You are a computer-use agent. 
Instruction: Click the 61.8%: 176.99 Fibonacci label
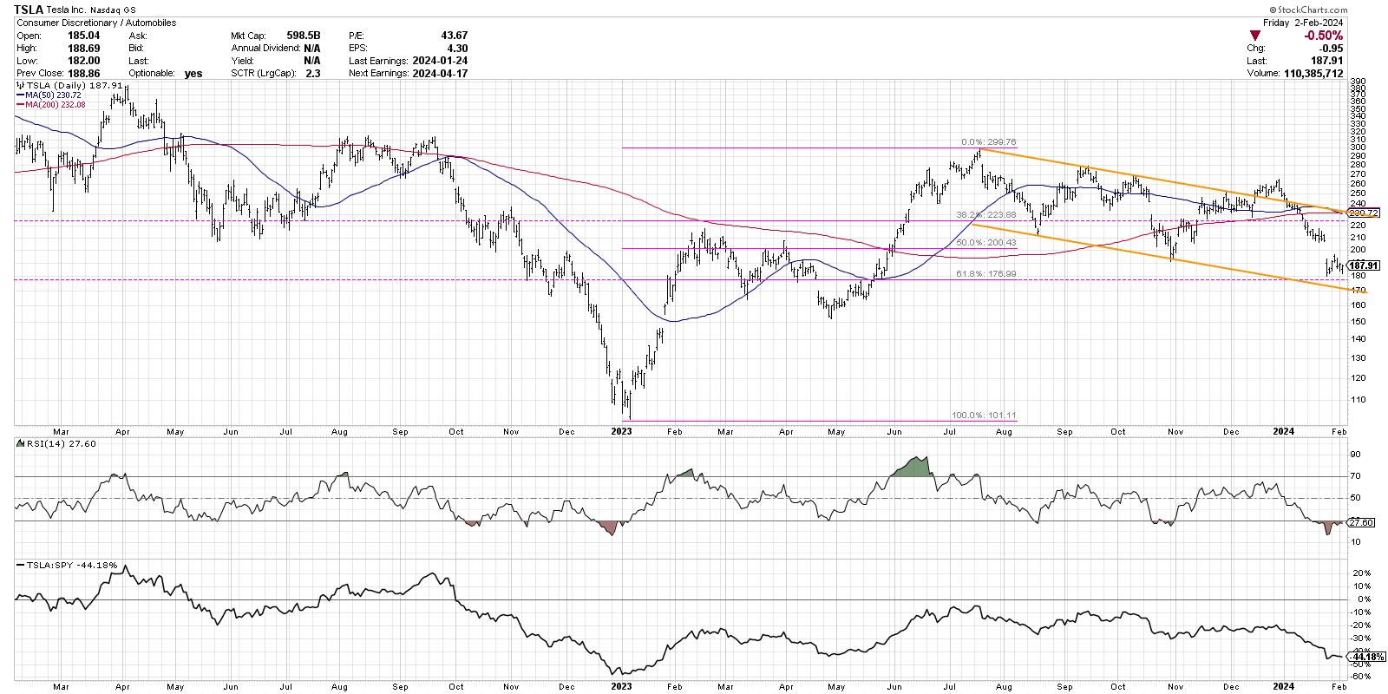[985, 273]
